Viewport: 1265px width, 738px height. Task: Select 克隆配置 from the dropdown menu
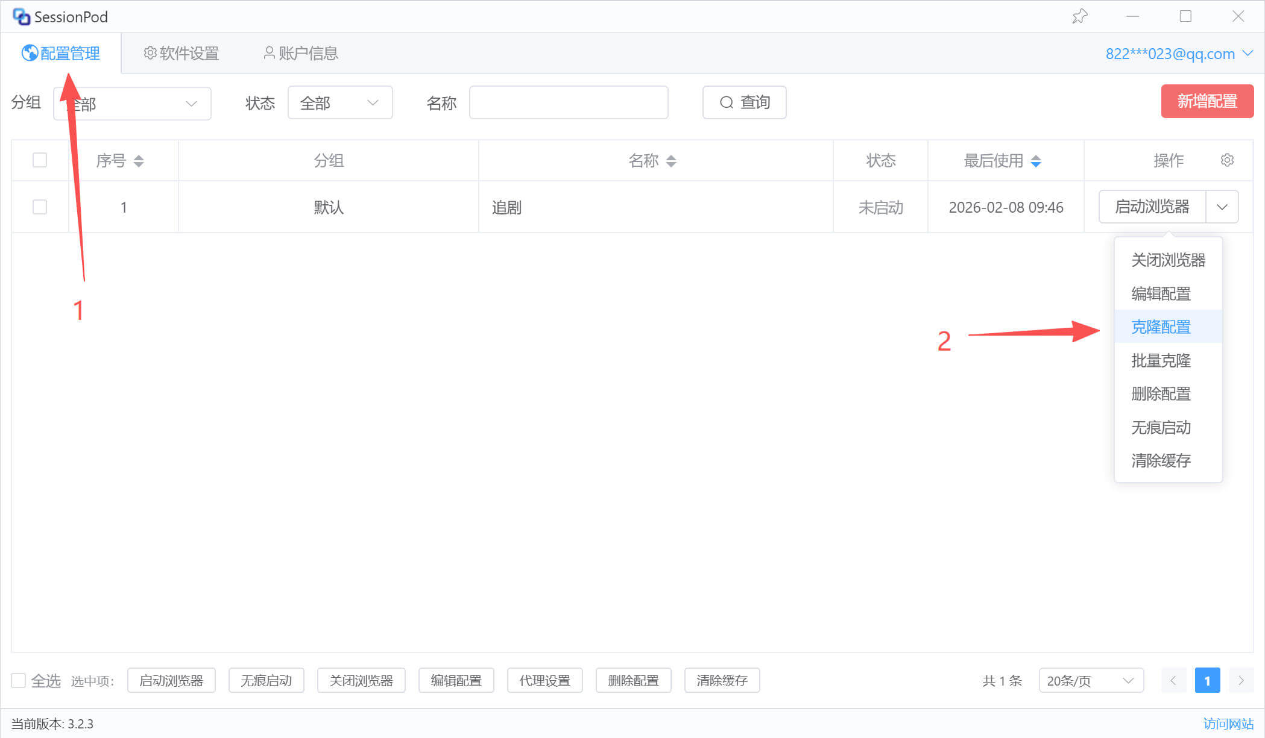tap(1161, 327)
